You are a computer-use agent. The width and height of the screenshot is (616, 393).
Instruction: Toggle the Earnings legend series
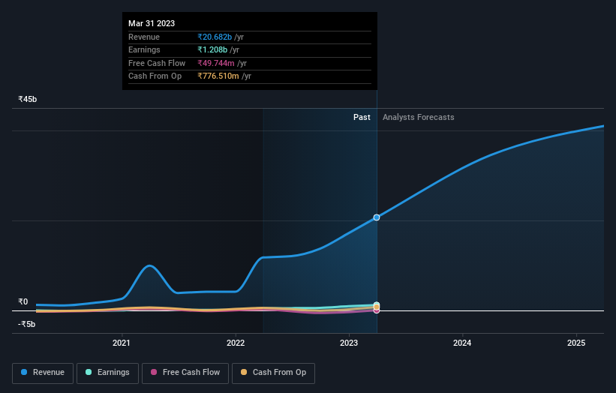(x=107, y=373)
